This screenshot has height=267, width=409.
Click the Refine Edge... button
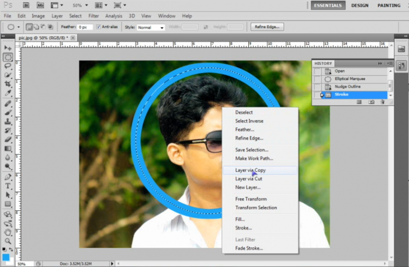(x=267, y=27)
